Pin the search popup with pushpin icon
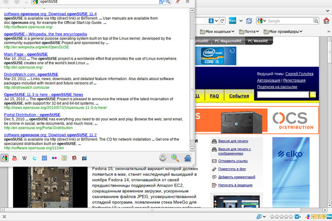The image size is (332, 221). tap(177, 3)
